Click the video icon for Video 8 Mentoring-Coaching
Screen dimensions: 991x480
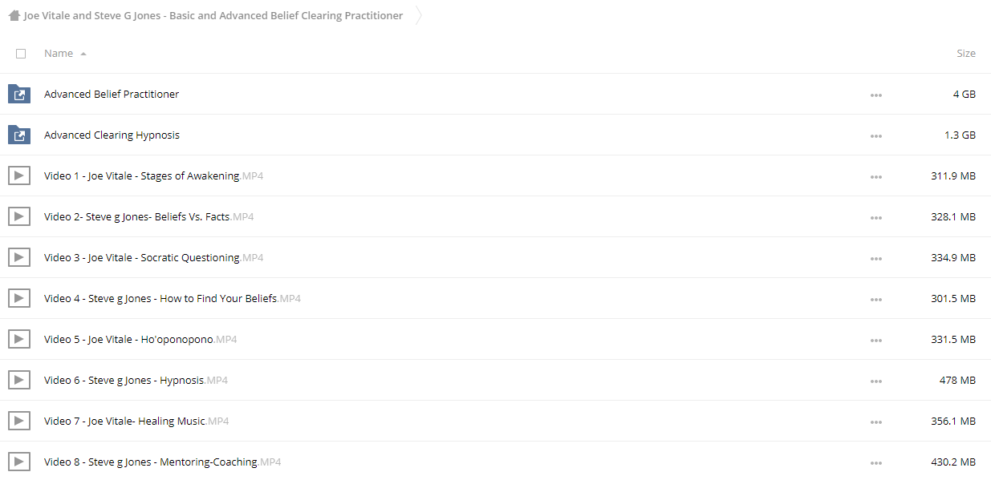click(19, 462)
